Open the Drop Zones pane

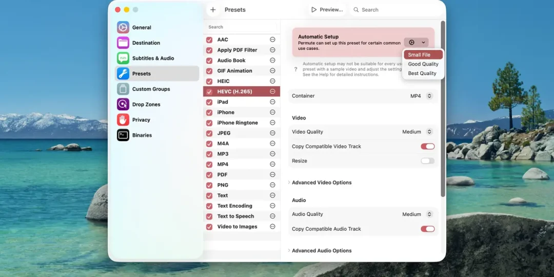click(157, 104)
